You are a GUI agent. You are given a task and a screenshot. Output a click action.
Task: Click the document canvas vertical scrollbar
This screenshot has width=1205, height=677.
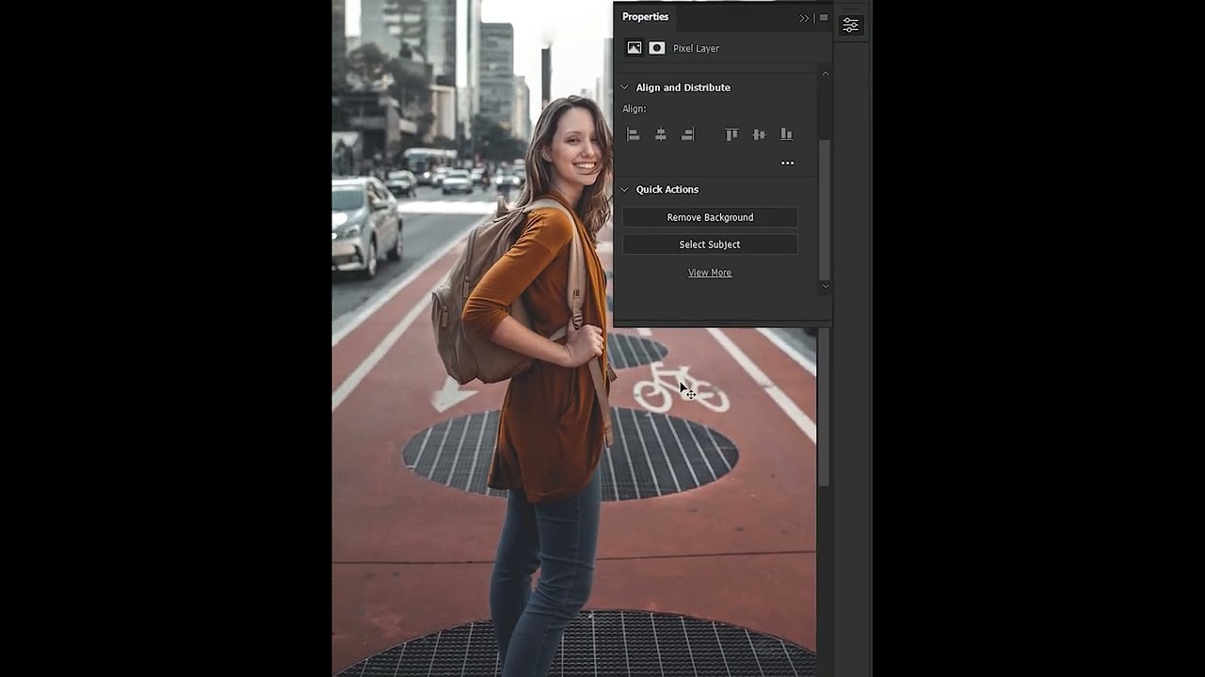[x=824, y=407]
